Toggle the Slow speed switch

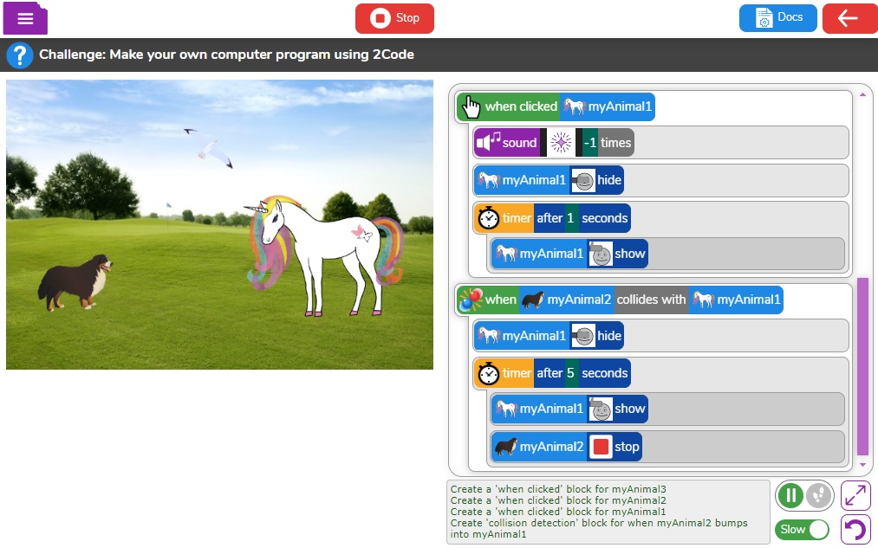click(x=803, y=529)
